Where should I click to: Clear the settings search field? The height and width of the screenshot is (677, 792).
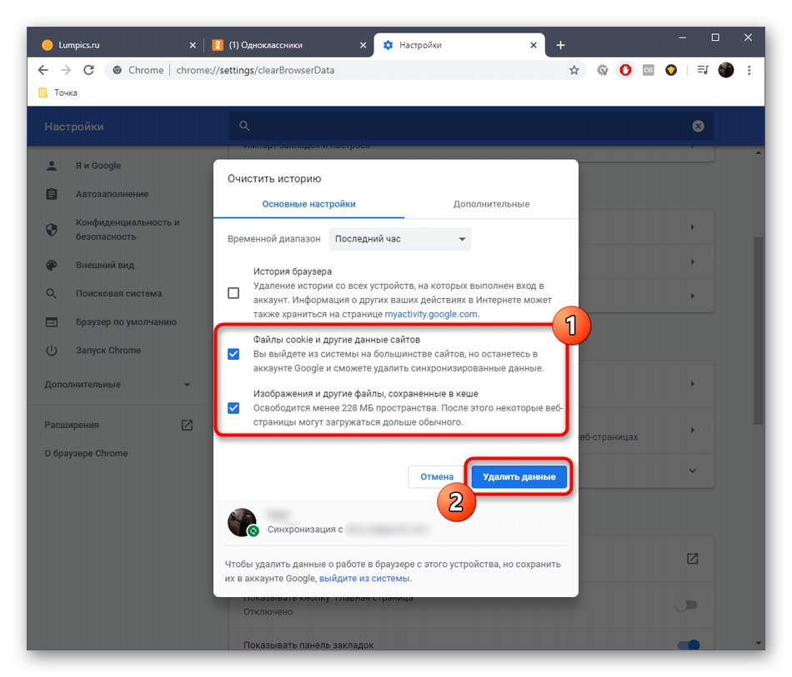pos(698,126)
